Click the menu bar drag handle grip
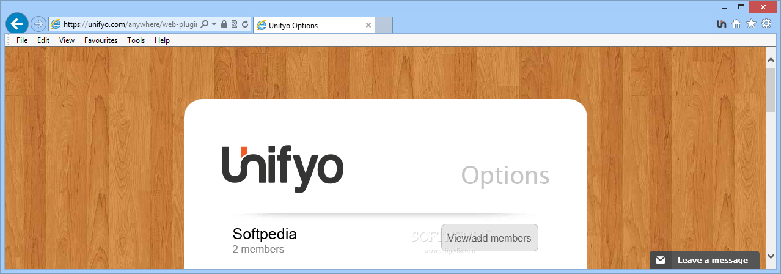781x274 pixels. click(x=9, y=40)
